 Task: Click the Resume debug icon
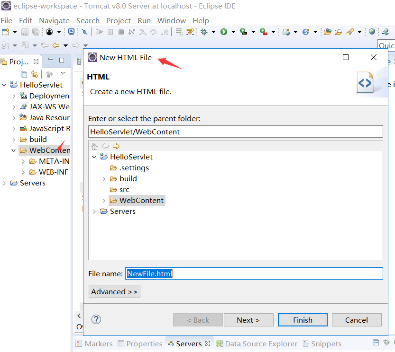(x=99, y=32)
